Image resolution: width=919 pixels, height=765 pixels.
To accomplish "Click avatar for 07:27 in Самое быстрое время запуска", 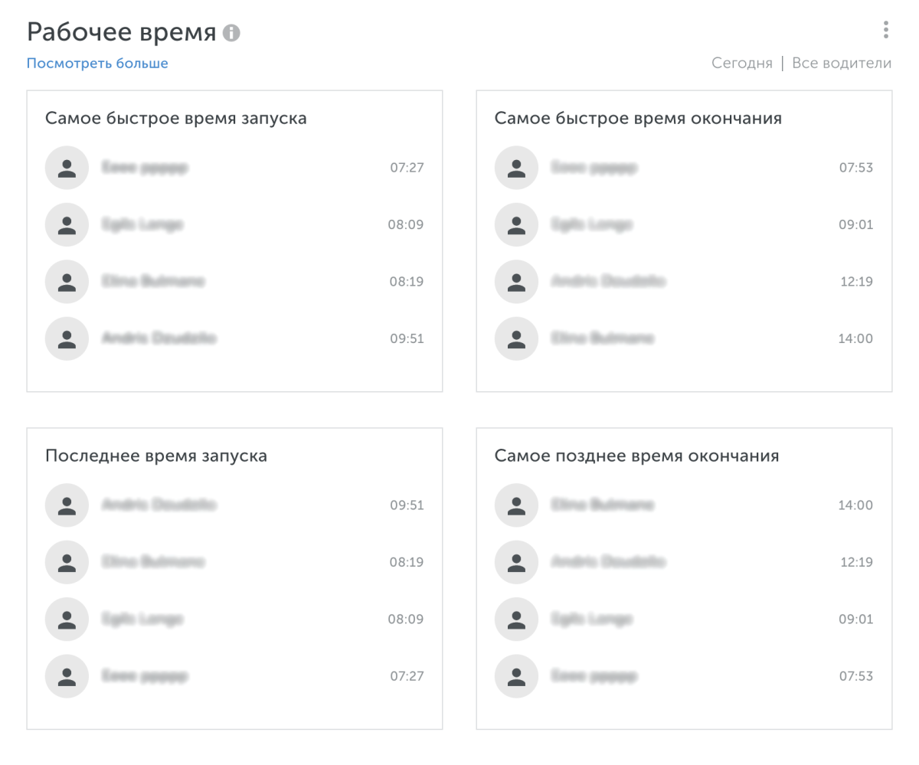I will 67,168.
